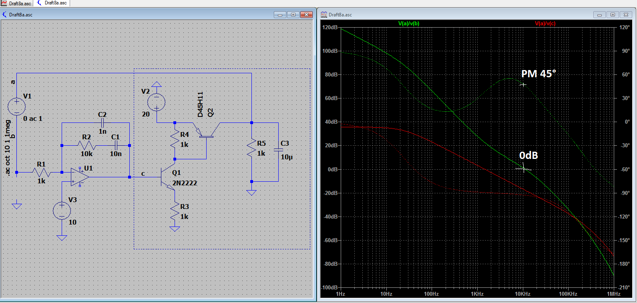This screenshot has width=637, height=303.
Task: Select capacitor C1 symbol
Action: pos(116,145)
